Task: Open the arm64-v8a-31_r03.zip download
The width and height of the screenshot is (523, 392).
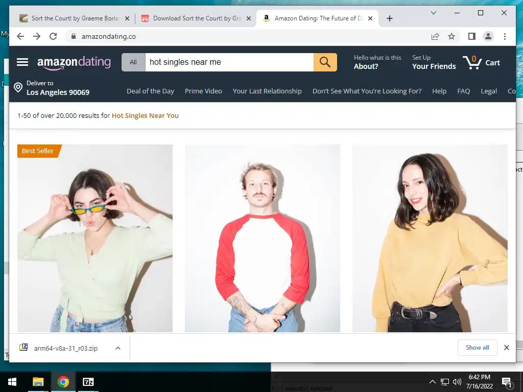Action: 66,348
